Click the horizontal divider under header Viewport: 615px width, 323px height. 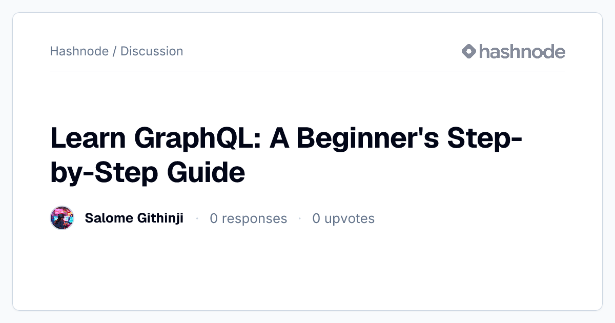pos(307,71)
